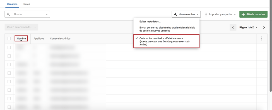Open the Roles tab

(27, 4)
